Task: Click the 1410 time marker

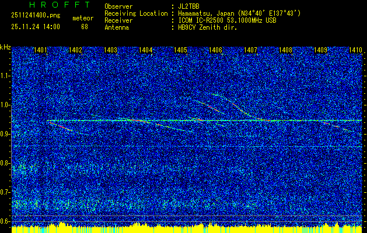Action: pyautogui.click(x=355, y=51)
